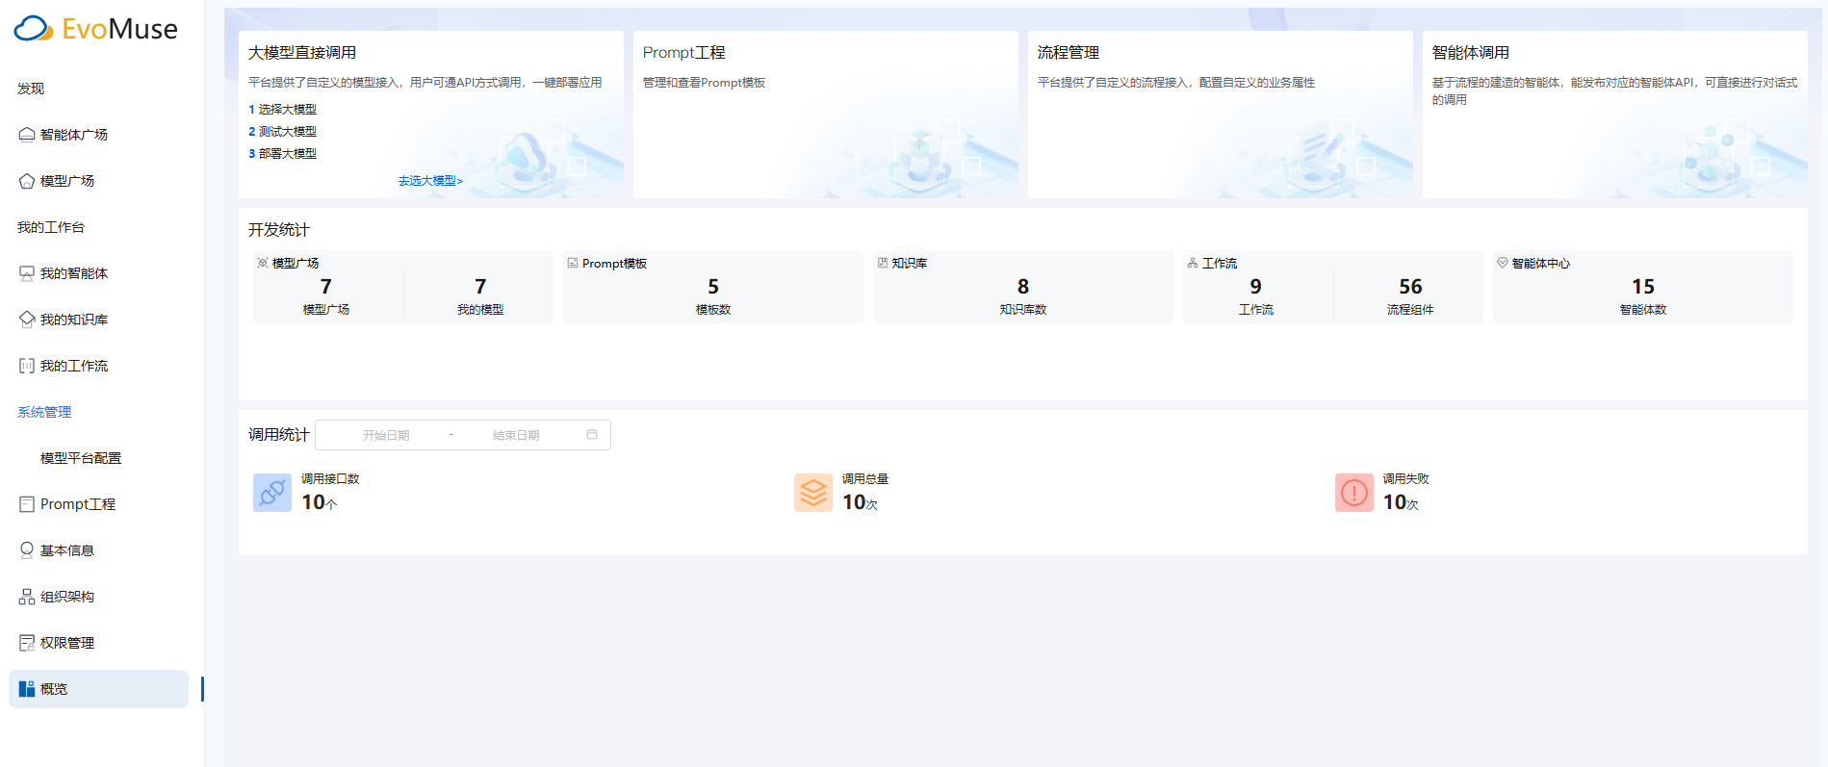Viewport: 1828px width, 767px height.
Task: Click the 知识库 stats header icon
Action: pos(883,263)
